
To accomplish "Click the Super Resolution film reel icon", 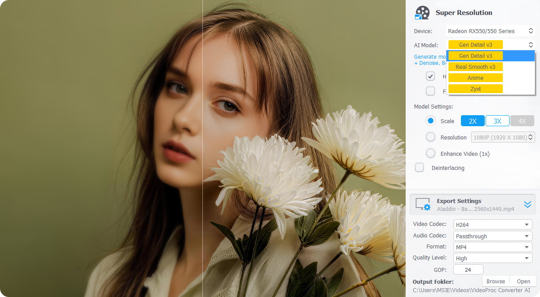I will (x=422, y=13).
